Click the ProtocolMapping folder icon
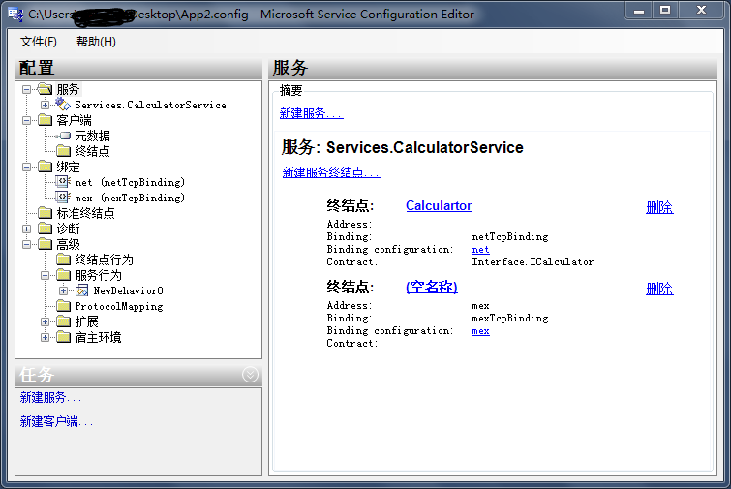The image size is (731, 489). pyautogui.click(x=63, y=306)
